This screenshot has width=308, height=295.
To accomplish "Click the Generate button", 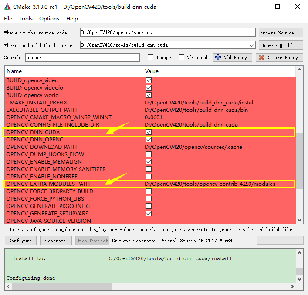I will click(56, 241).
